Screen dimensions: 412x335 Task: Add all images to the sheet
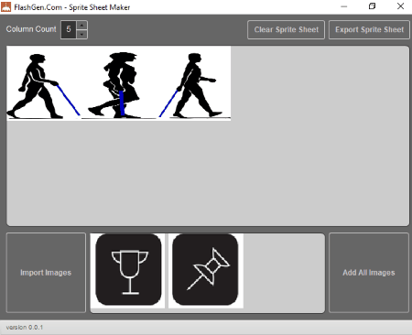point(369,273)
